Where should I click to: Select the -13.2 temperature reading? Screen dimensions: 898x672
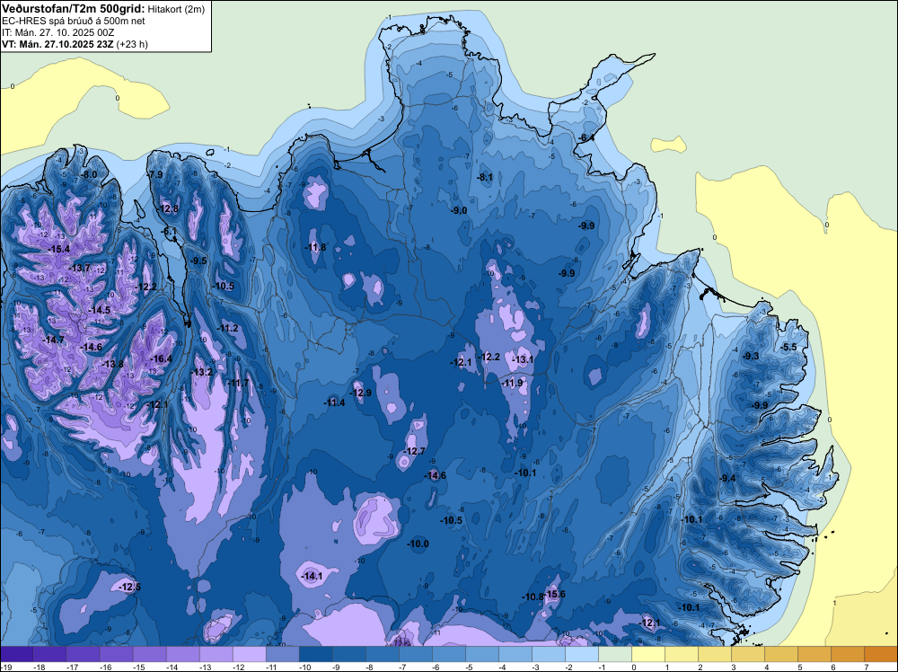click(202, 372)
